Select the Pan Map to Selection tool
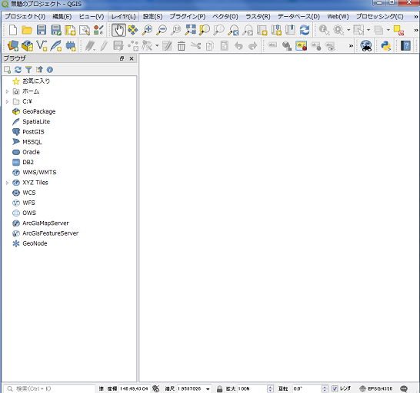This screenshot has width=420, height=393. pyautogui.click(x=132, y=30)
